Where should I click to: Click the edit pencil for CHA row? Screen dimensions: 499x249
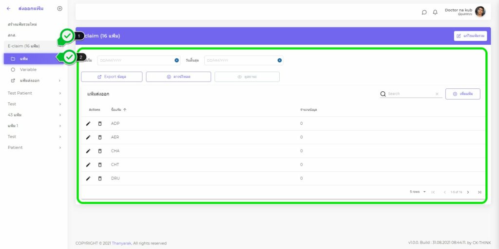[88, 151]
